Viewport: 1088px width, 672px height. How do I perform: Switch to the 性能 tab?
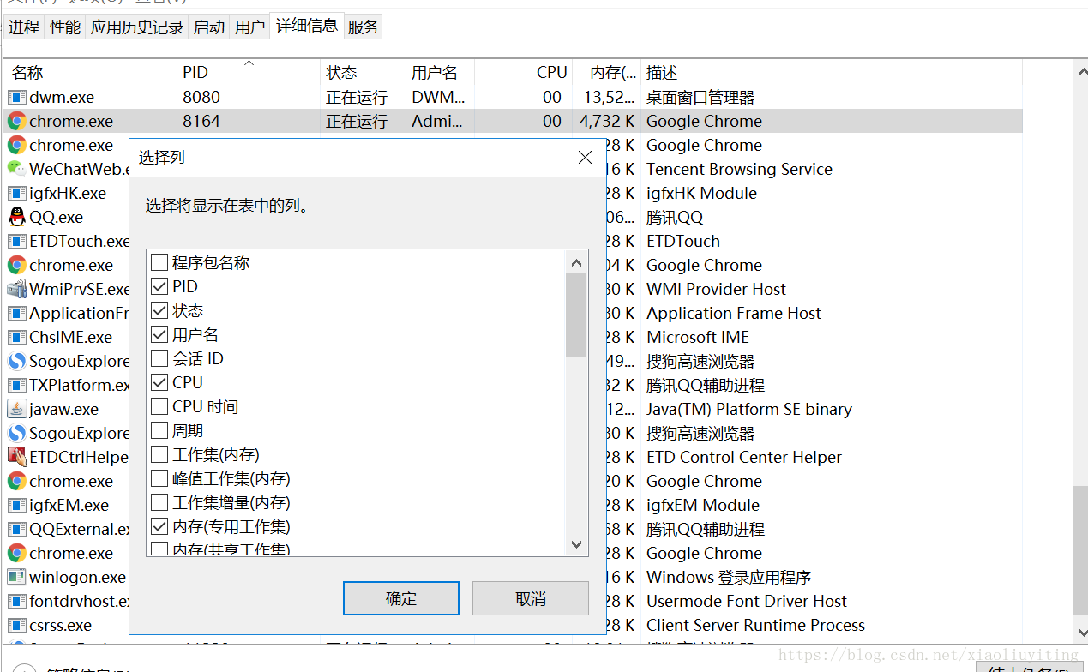(x=65, y=27)
